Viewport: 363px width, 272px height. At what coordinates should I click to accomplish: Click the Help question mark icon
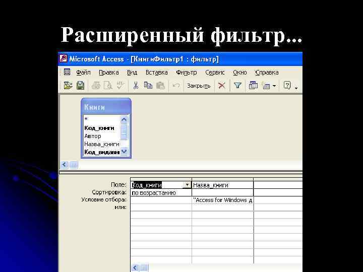click(287, 86)
